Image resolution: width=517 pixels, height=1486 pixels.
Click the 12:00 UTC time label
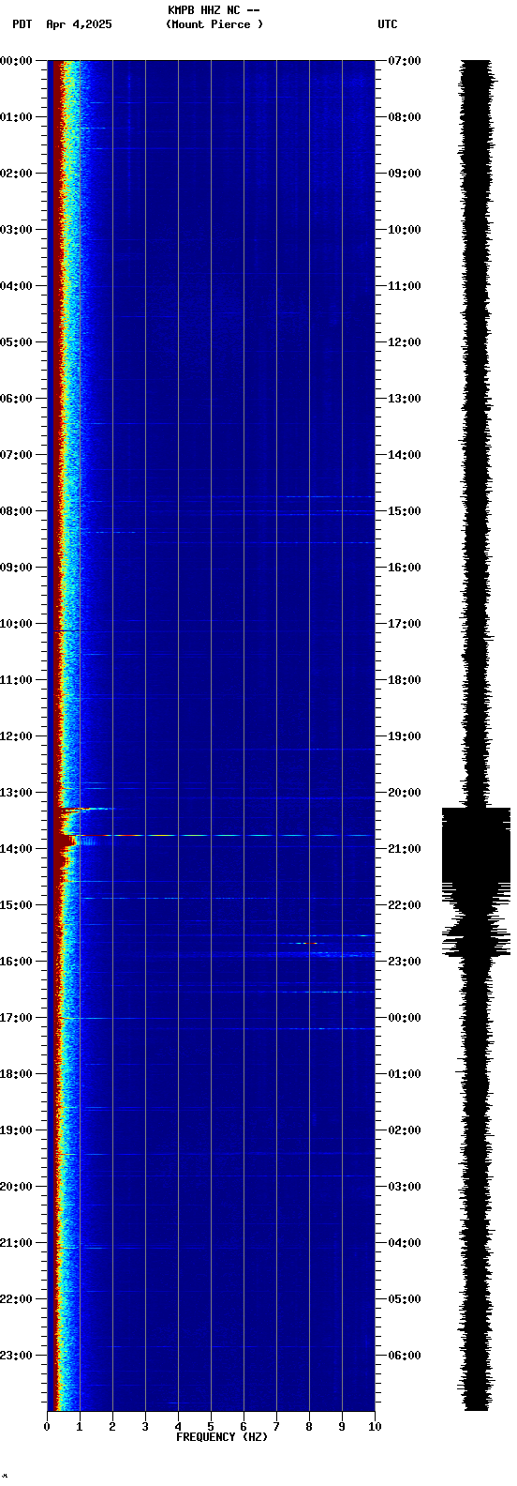(405, 342)
